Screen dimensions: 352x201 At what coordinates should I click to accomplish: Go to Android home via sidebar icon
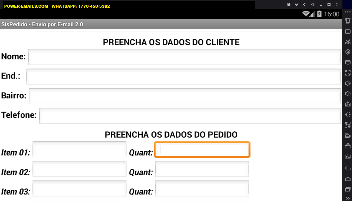[x=348, y=179]
